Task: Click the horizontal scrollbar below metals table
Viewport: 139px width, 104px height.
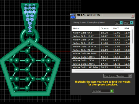Action: [x=100, y=71]
